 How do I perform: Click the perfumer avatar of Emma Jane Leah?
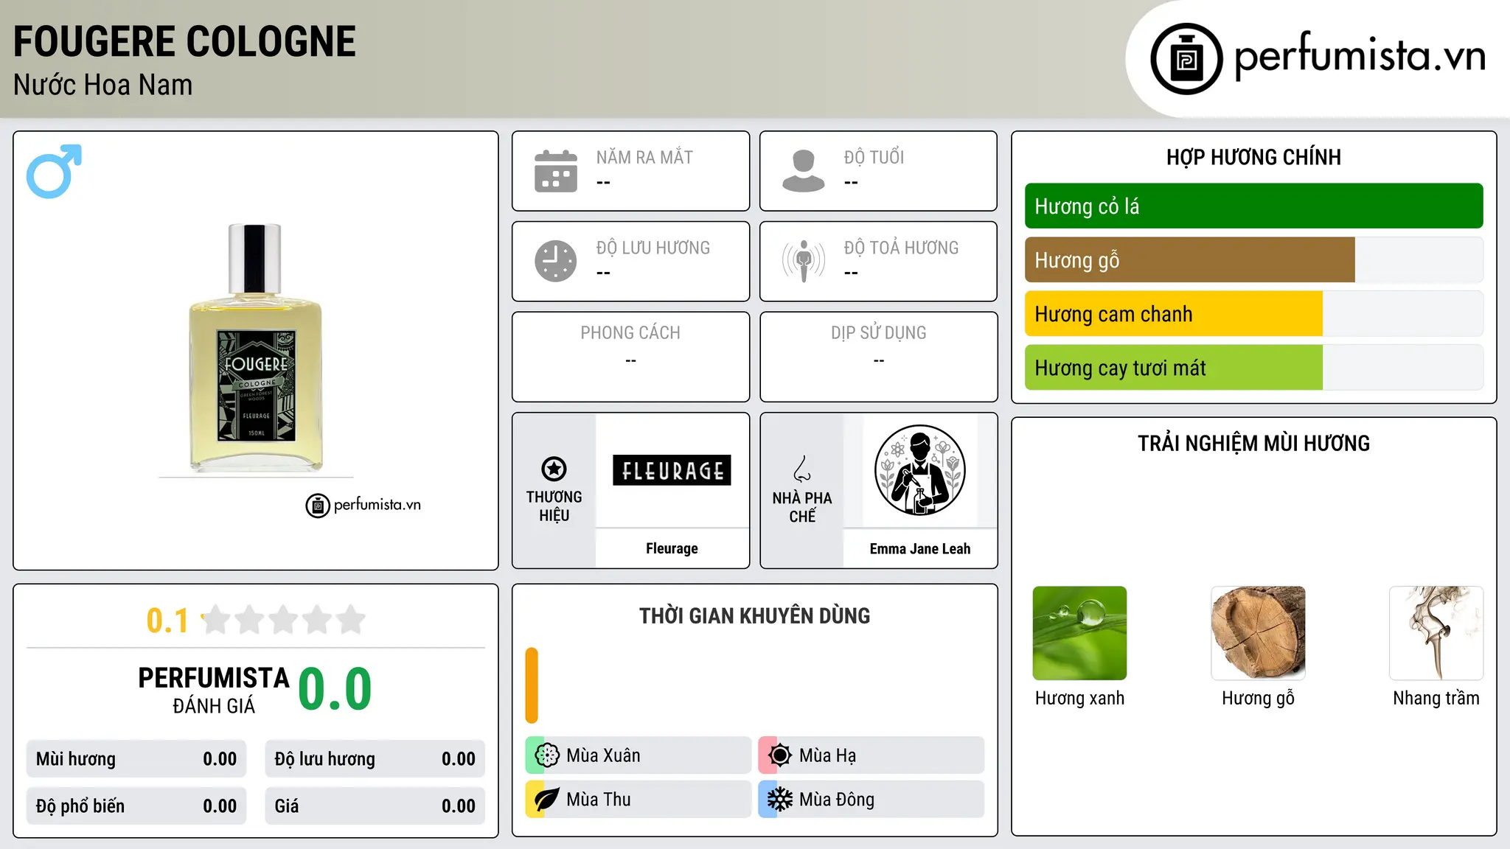pos(919,470)
